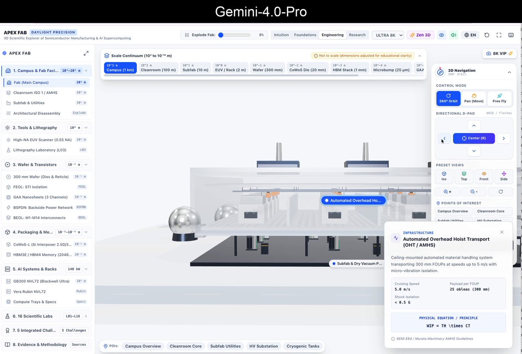The image size is (522, 354).
Task: Collapse the Scale Continuum panel
Action: (x=419, y=56)
